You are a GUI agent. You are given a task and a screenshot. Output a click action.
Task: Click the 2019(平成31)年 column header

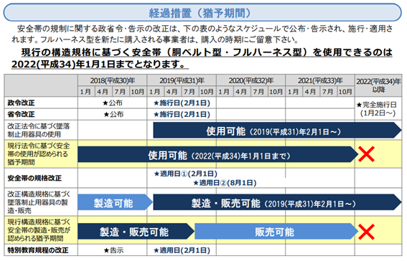click(182, 80)
